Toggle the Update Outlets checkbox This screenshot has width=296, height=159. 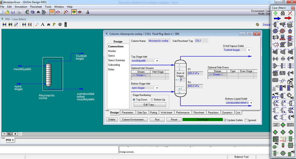tap(225, 120)
